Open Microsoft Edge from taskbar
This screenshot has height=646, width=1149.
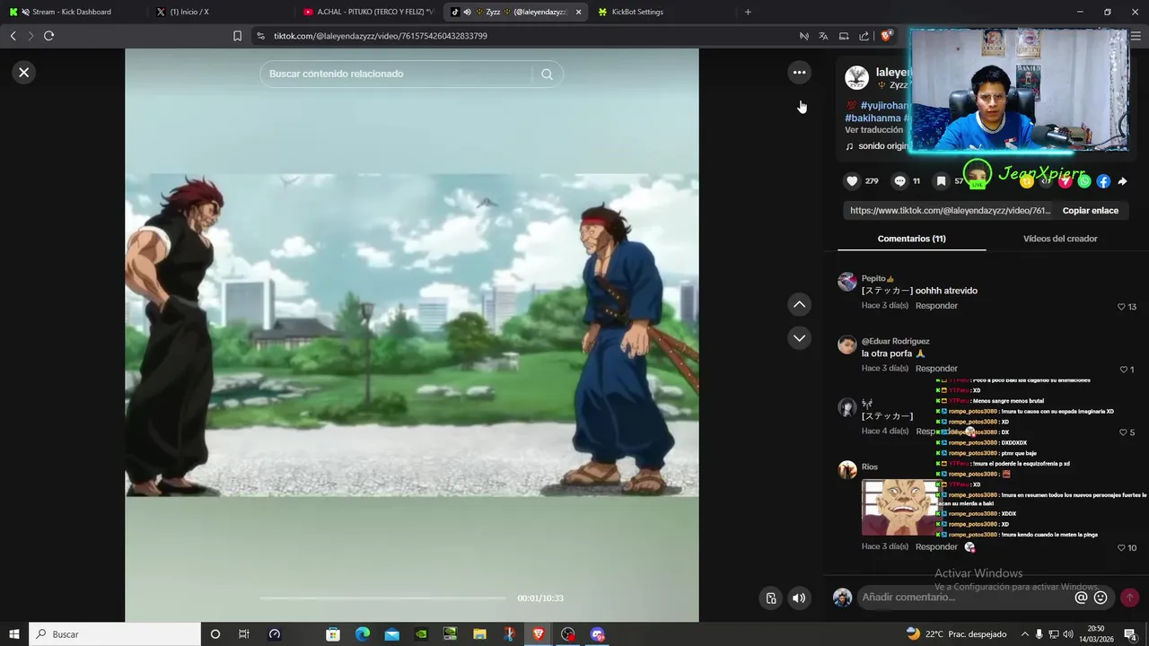tap(362, 634)
